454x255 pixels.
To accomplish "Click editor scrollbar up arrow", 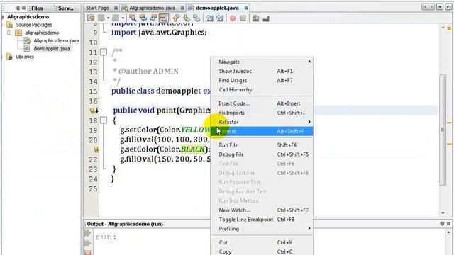I will 443,28.
